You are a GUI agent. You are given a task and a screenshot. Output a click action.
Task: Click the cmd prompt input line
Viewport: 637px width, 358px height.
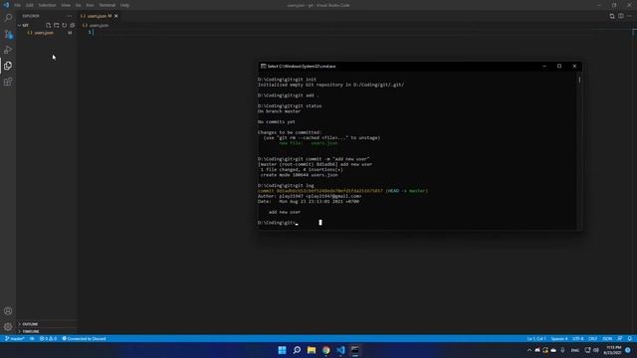pyautogui.click(x=278, y=223)
